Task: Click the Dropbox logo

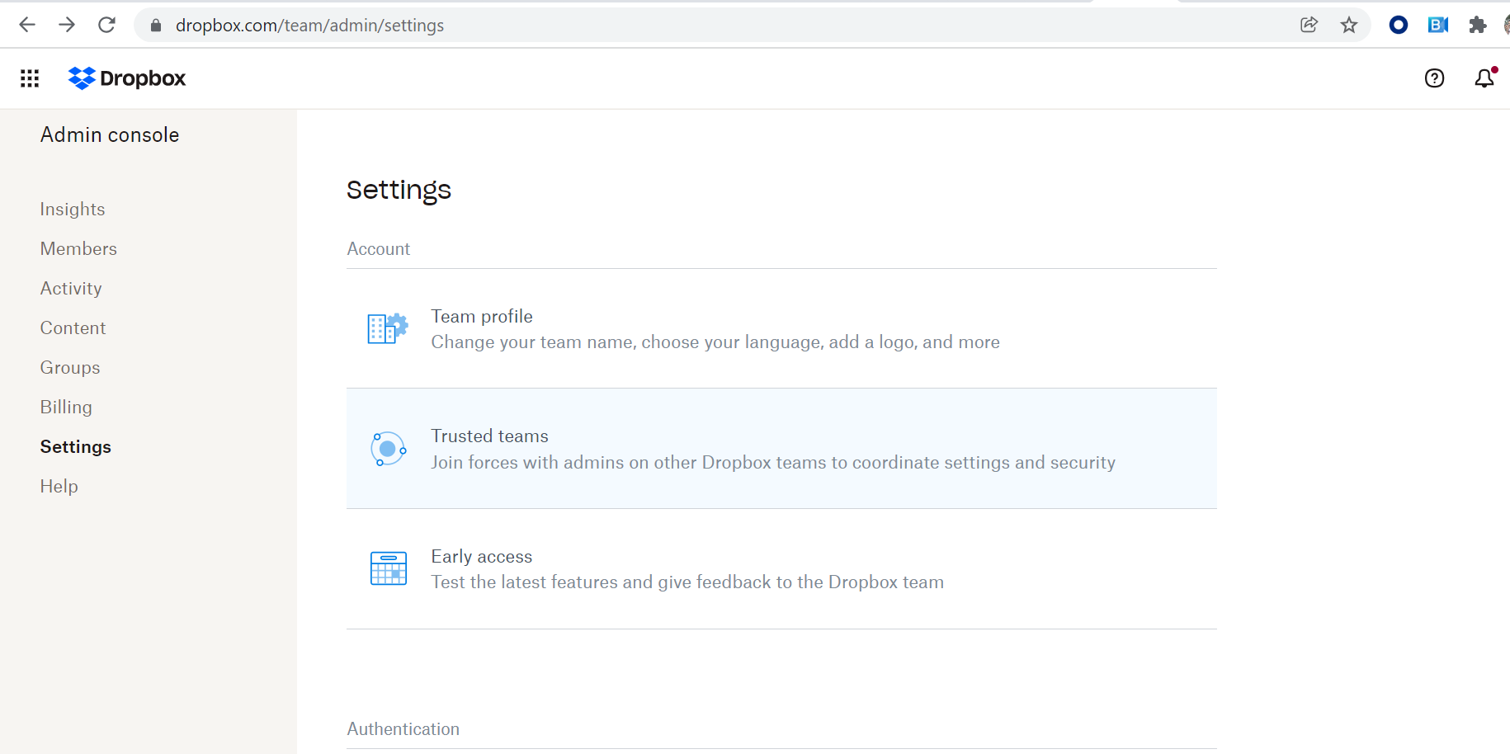Action: [127, 78]
